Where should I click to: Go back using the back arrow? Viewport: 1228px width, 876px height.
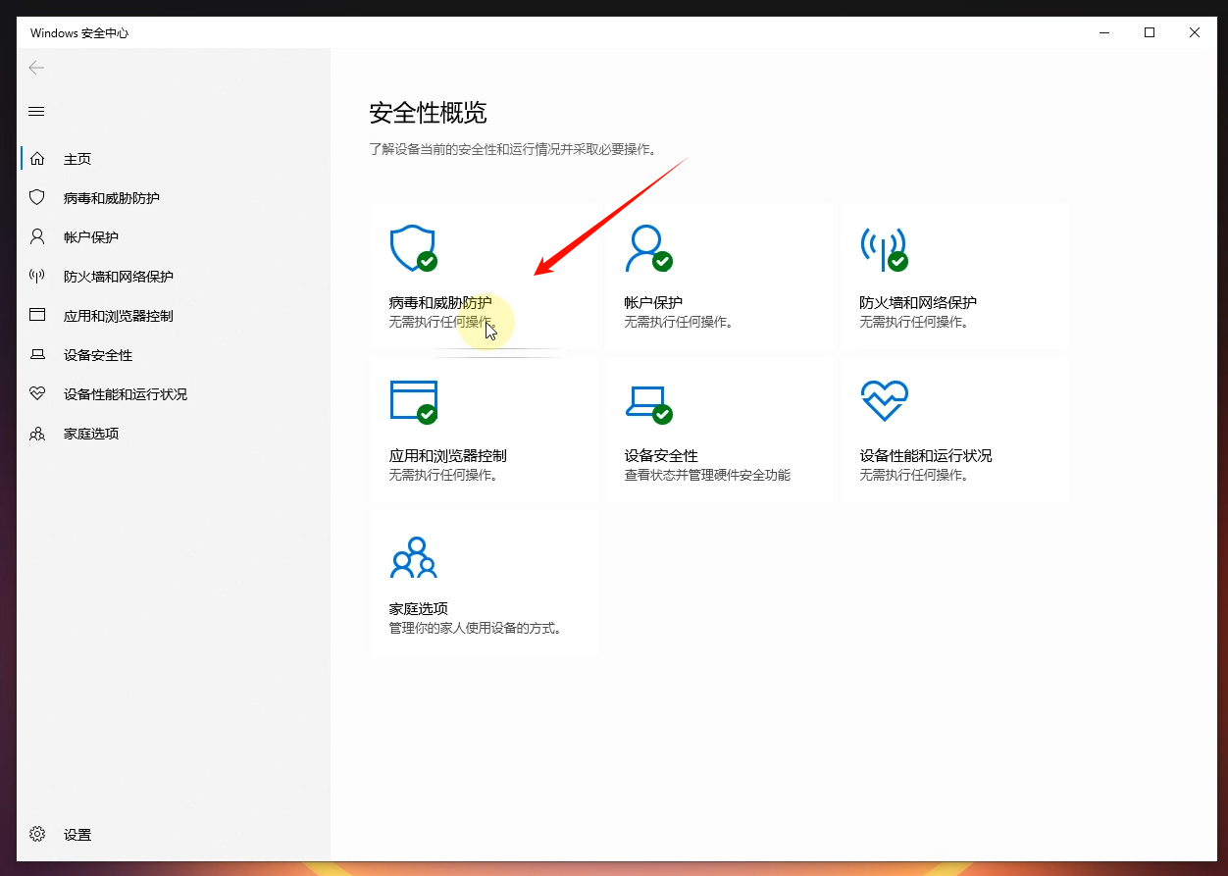click(36, 68)
